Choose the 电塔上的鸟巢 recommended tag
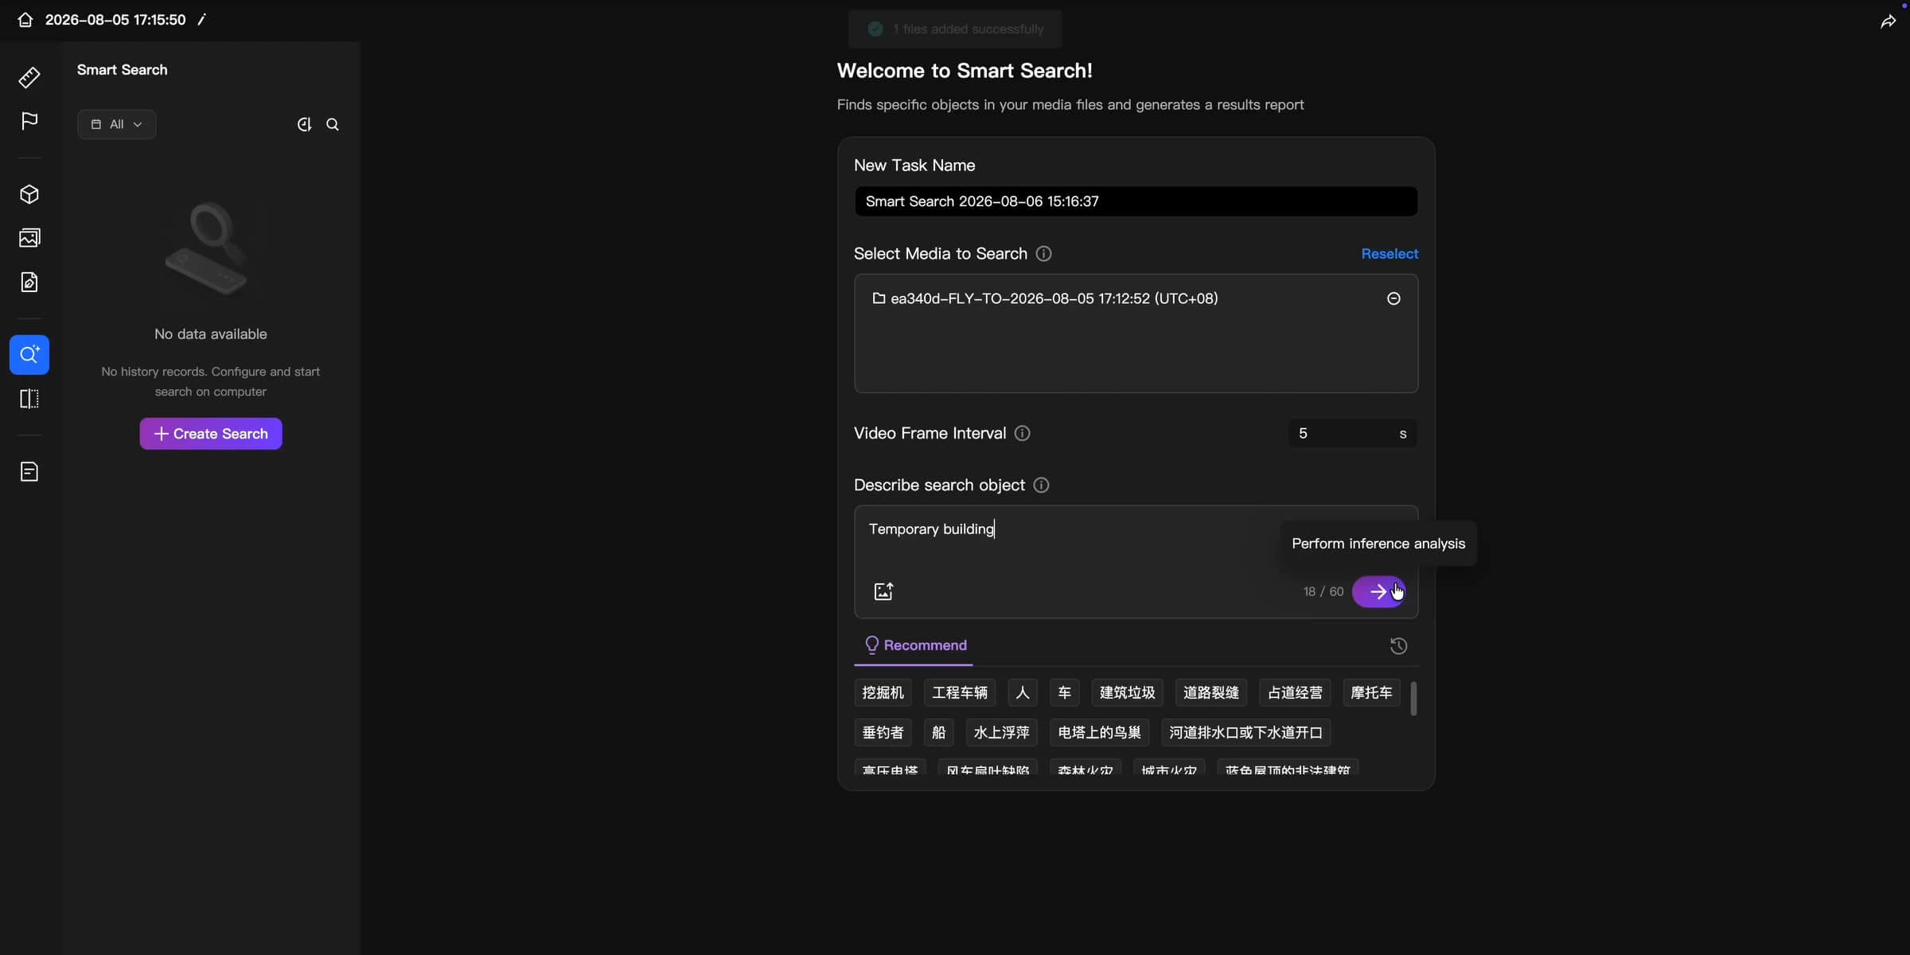 [1100, 732]
